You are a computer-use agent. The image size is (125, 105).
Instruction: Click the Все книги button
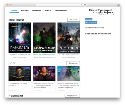tap(74, 20)
